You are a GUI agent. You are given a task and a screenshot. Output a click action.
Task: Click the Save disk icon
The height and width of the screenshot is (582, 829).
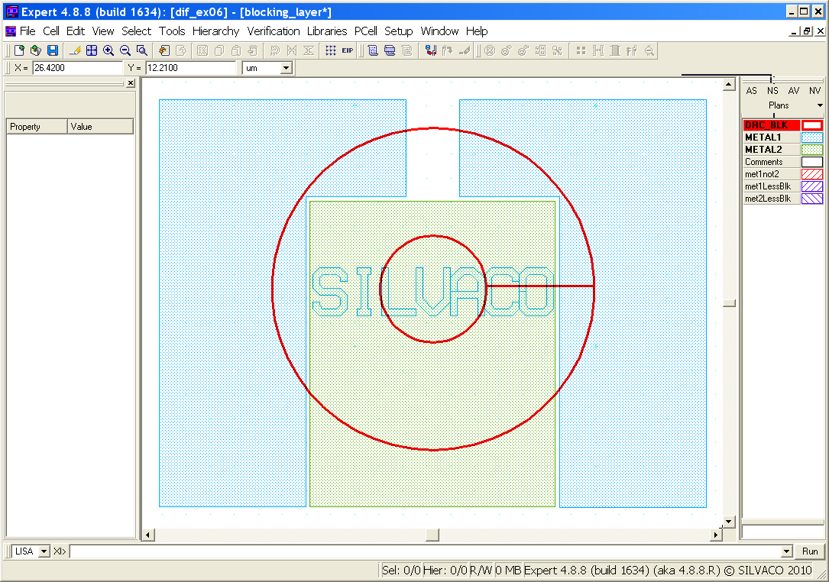[x=53, y=50]
